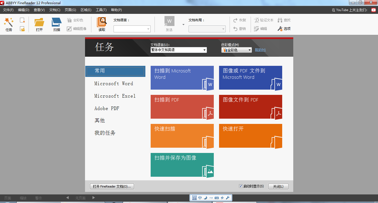Select the 常用 task category

click(x=115, y=71)
